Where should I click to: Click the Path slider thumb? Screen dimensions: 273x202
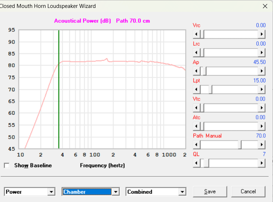pos(240,145)
